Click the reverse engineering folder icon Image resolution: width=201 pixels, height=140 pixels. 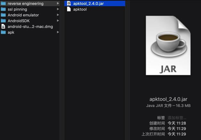coord(3,4)
